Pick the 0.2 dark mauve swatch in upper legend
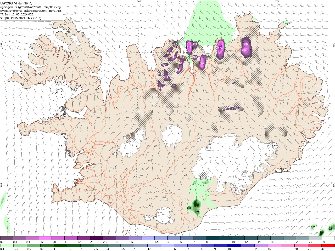The width and height of the screenshot is (335, 251). click(7, 238)
